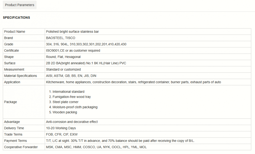Click the SPECIFICATIONS heading
255x154 pixels.
coord(16,18)
